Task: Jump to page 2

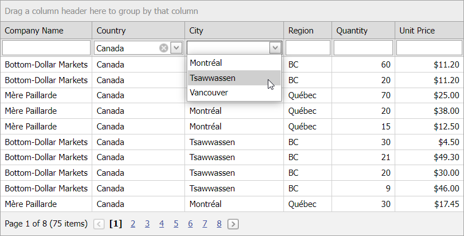Action: (133, 224)
